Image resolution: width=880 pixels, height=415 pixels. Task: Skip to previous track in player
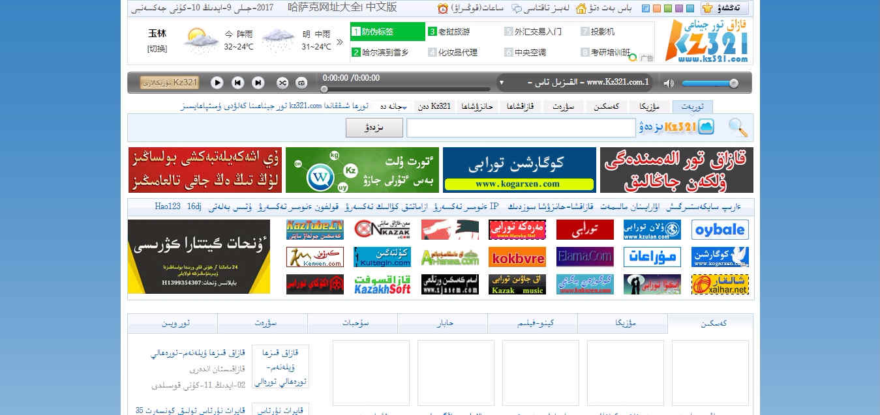(238, 83)
